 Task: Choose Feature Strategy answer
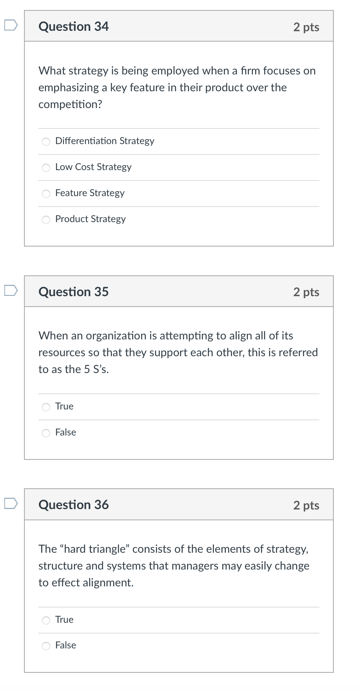click(46, 194)
